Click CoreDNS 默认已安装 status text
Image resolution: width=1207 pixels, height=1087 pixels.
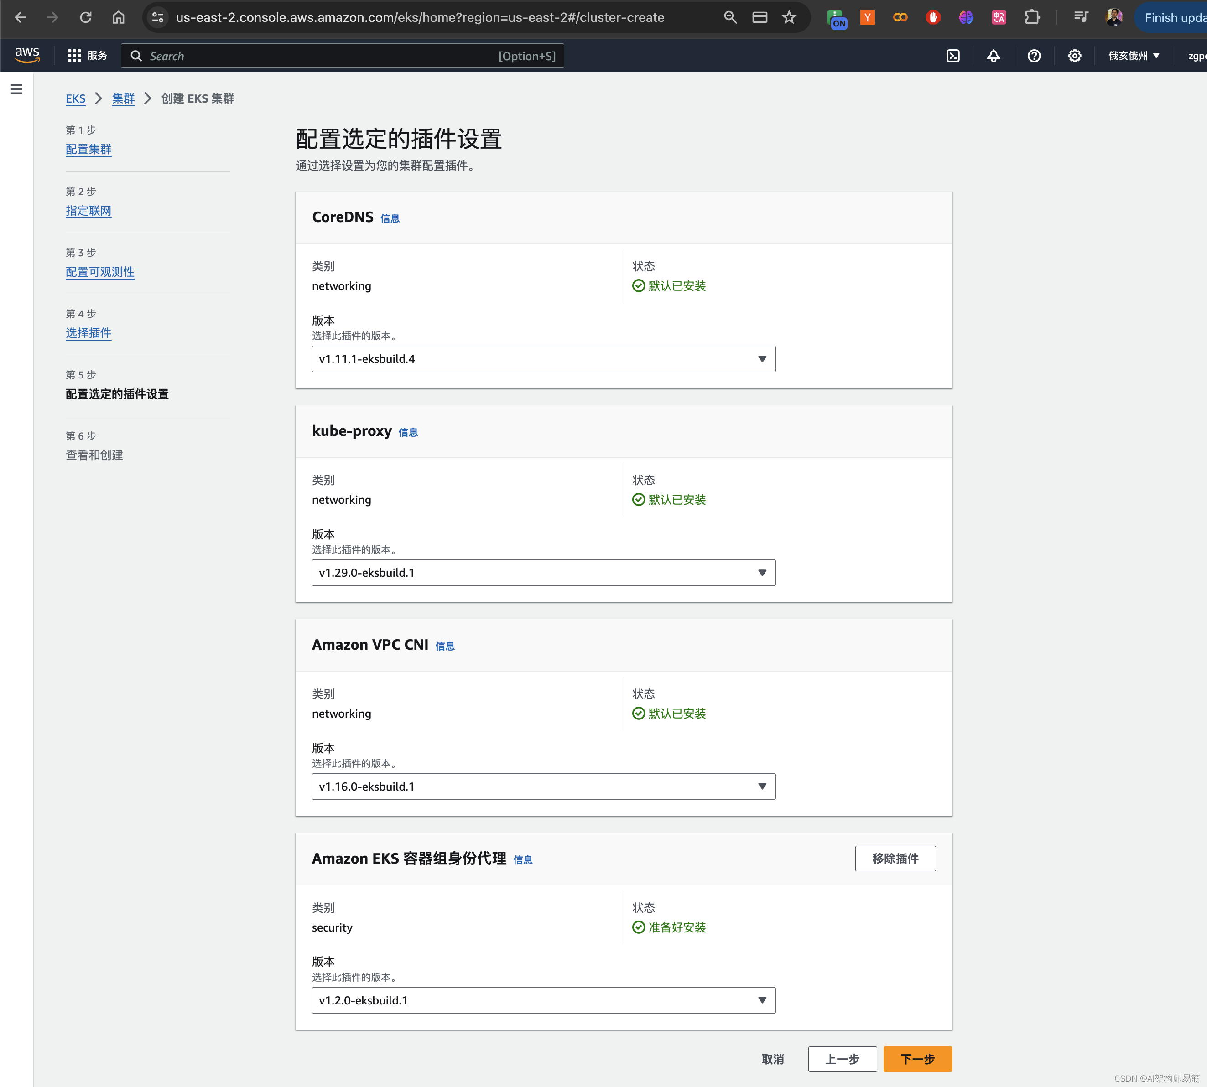pos(677,286)
